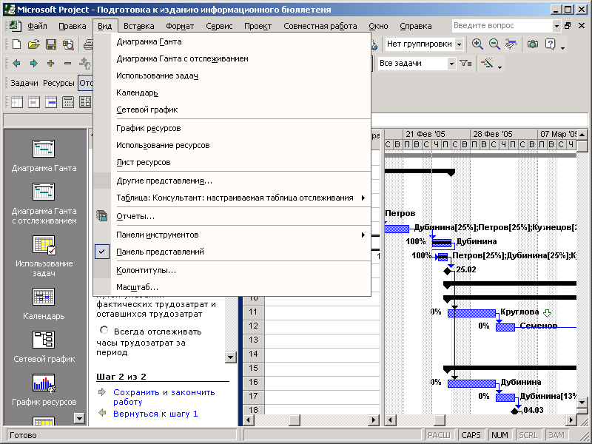
Task: Click the Copy Picture camera icon
Action: [533, 44]
